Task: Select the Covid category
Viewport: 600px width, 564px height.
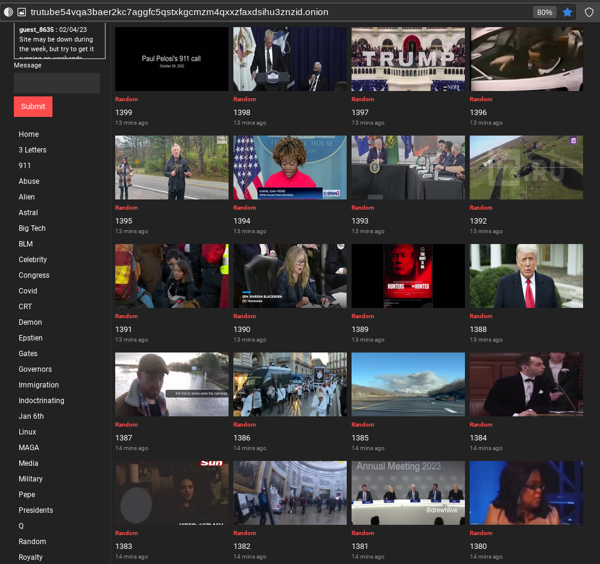Action: point(28,291)
